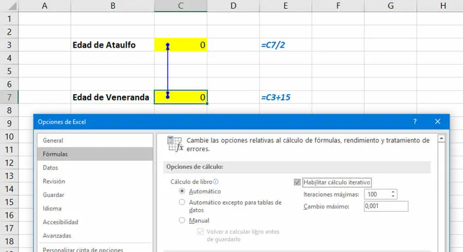Viewport: 463px width, 252px height.
Task: Select the Automático calculation radio button
Action: (x=182, y=191)
